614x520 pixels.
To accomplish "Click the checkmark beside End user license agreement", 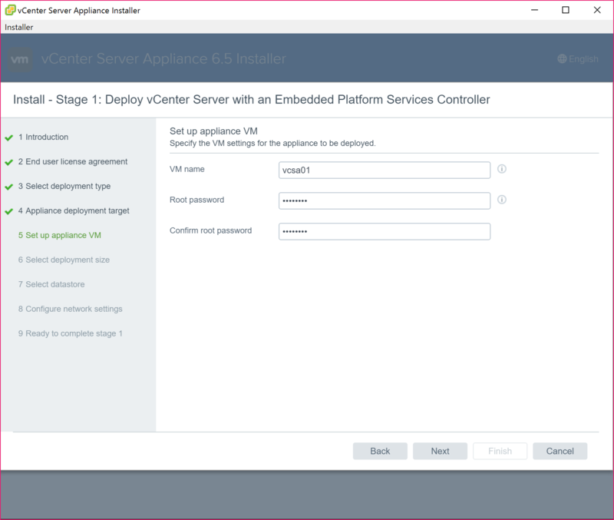I will 9,162.
